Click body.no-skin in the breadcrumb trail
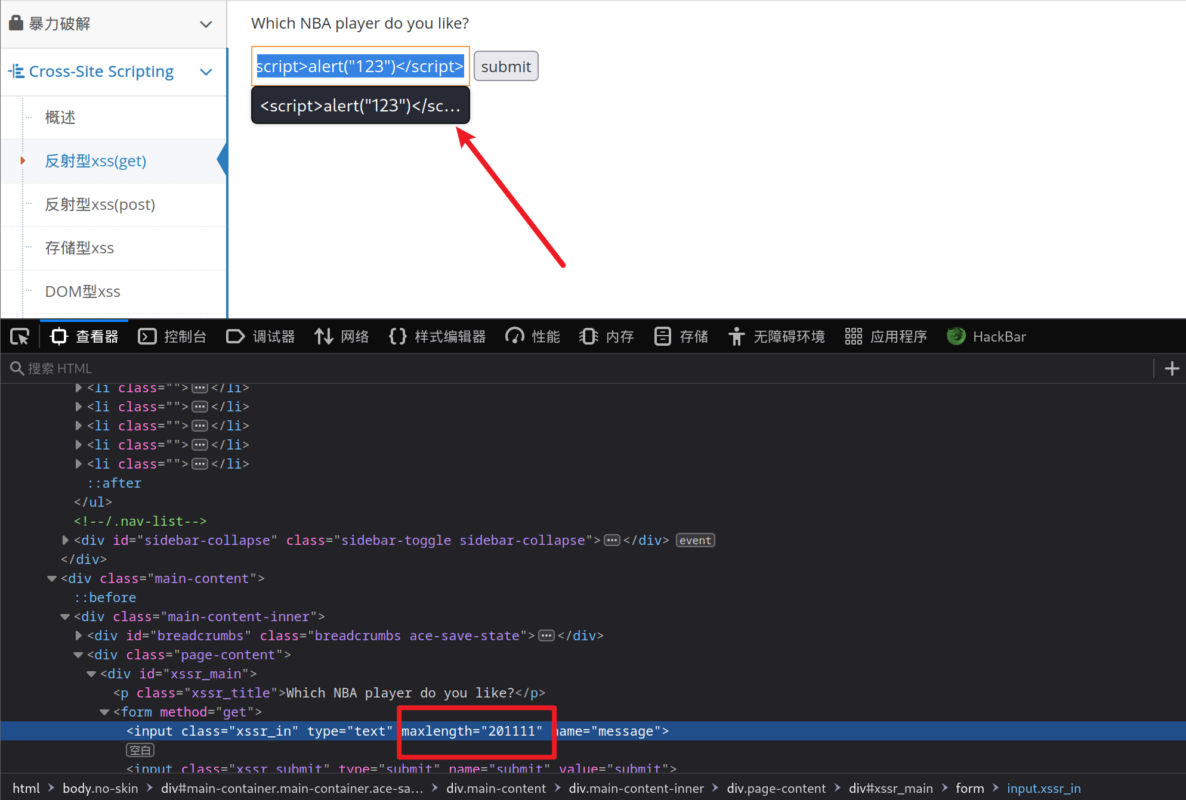Screen dimensions: 1186x800 pos(100,788)
